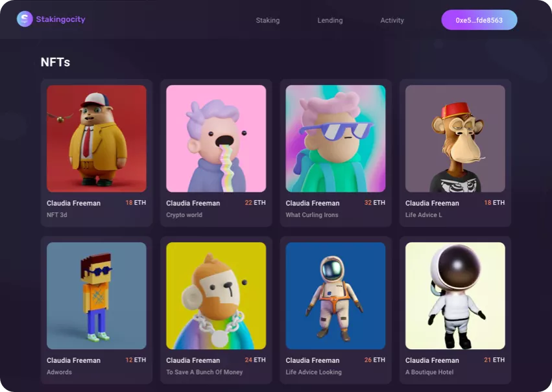Click the Stakingocity logo icon
The height and width of the screenshot is (392, 552).
pos(25,19)
